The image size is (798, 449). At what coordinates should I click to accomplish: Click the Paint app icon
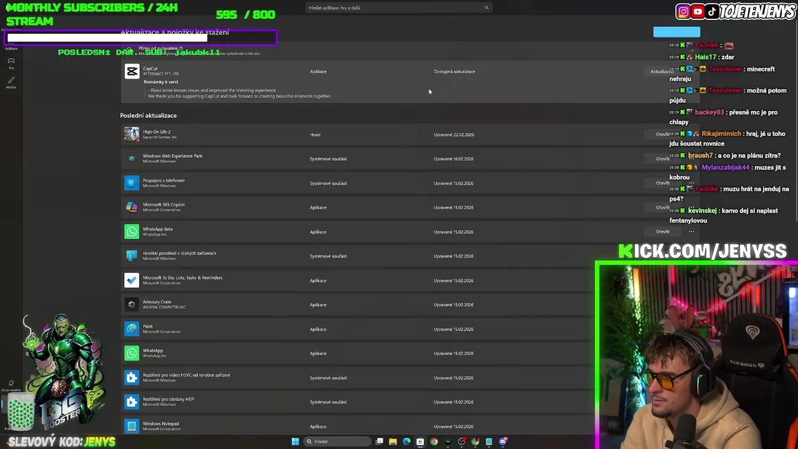coord(132,329)
